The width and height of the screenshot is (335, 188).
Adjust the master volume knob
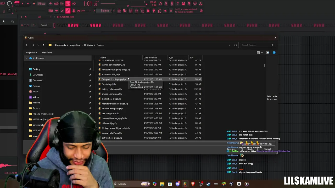pos(9,4)
